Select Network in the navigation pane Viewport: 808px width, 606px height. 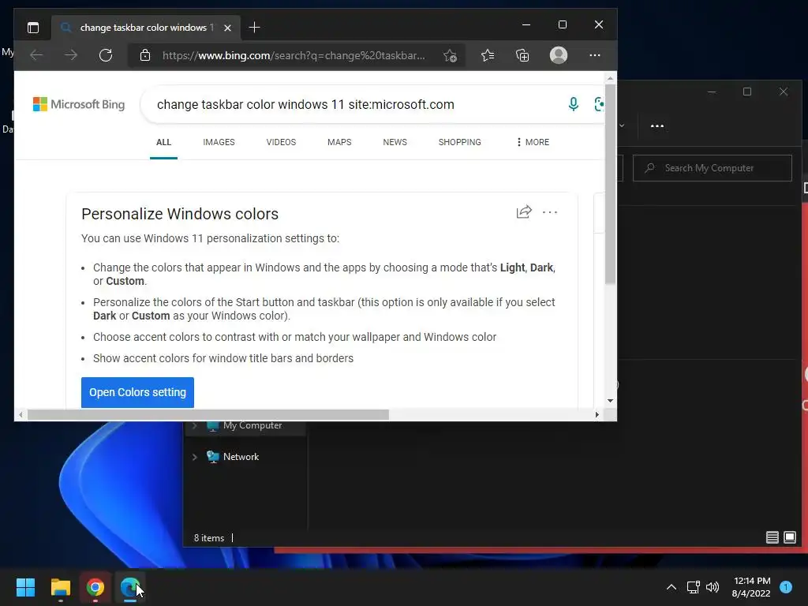pyautogui.click(x=241, y=457)
